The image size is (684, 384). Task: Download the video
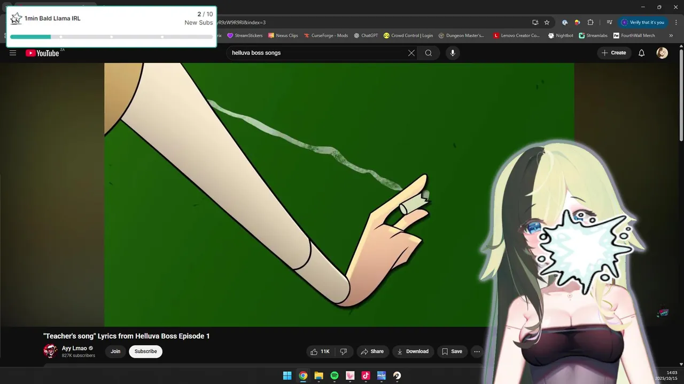tap(413, 351)
